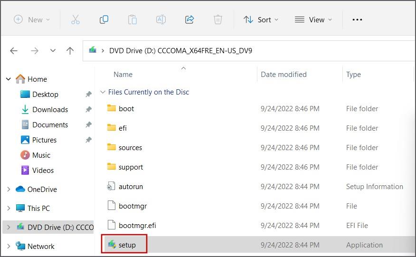Image resolution: width=416 pixels, height=257 pixels.
Task: Click the DVD drive icon in address bar
Action: coord(92,50)
